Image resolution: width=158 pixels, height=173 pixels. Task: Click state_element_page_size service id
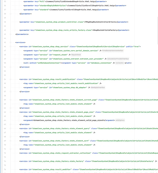(x=63, y=112)
